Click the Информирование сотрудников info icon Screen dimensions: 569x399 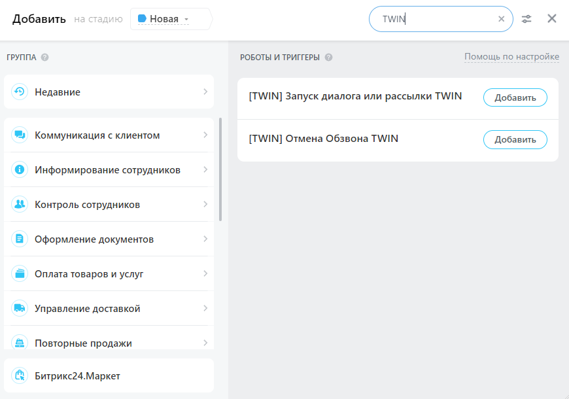coord(20,169)
